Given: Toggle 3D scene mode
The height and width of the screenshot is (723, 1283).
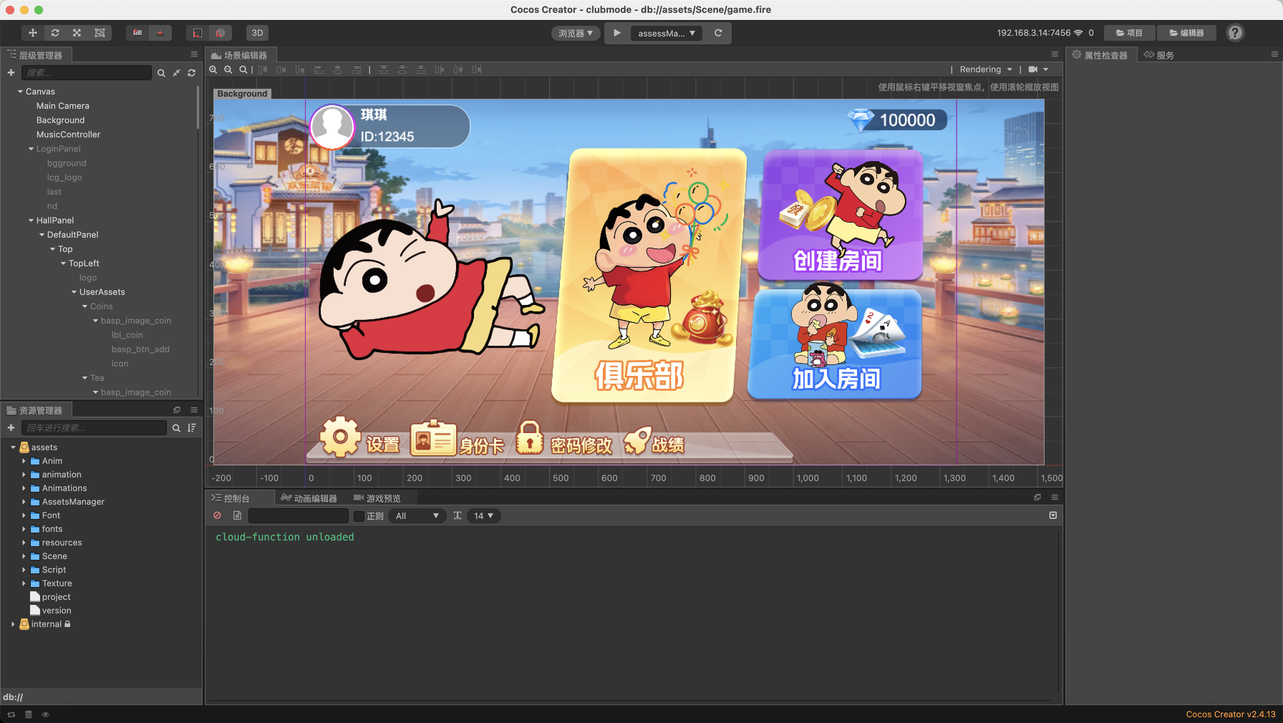Looking at the screenshot, I should coord(257,33).
